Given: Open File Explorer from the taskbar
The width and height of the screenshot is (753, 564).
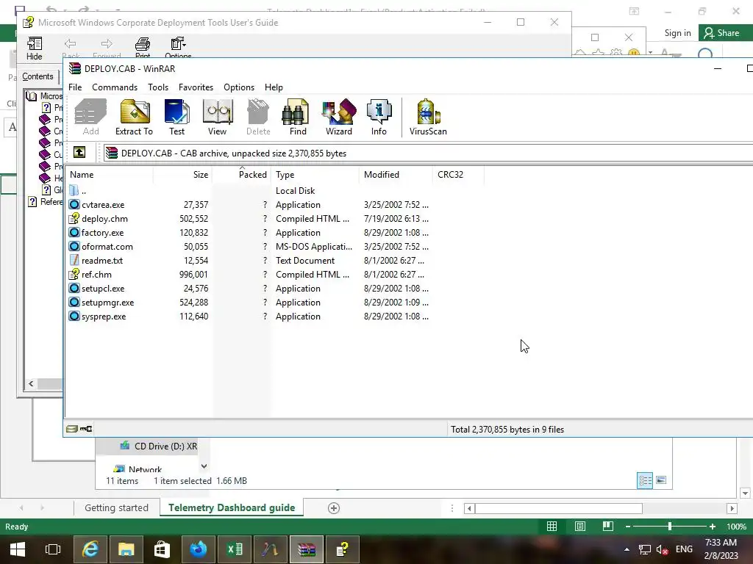Looking at the screenshot, I should (126, 549).
